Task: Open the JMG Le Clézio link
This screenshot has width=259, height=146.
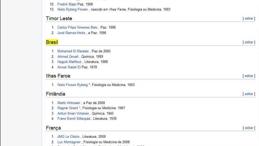Action: (x=68, y=136)
